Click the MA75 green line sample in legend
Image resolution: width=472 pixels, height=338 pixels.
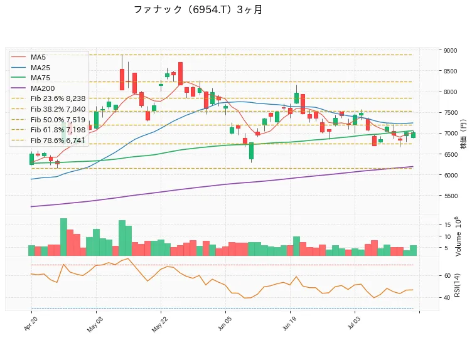click(18, 78)
